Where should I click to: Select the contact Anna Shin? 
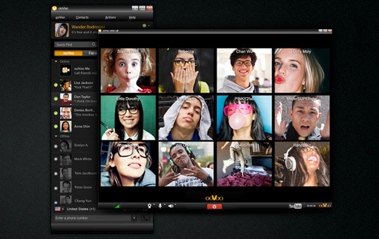click(x=75, y=126)
